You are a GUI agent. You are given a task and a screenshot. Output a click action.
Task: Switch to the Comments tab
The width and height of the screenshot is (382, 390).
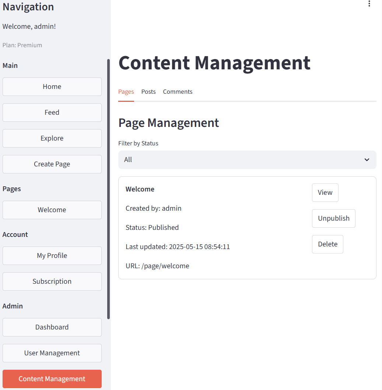click(178, 92)
